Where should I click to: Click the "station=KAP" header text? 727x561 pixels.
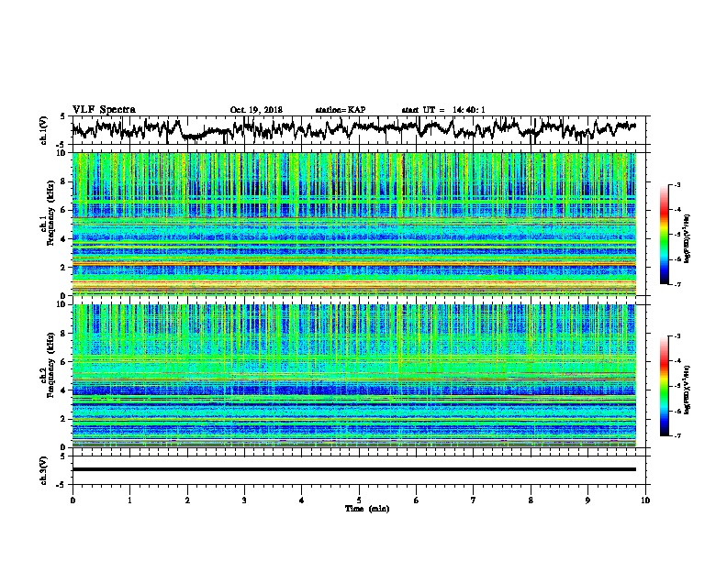tap(341, 110)
